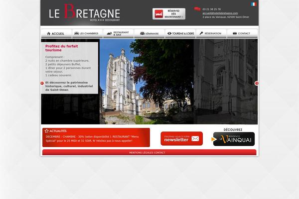Image resolution: width=299 pixels, height=199 pixels.
Task: Show previous slide with left red arrow
Action: (x=42, y=83)
